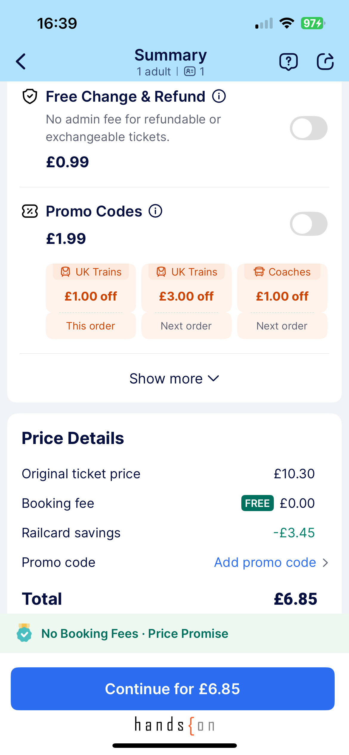Image resolution: width=349 pixels, height=755 pixels.
Task: Enable the Free Change & Refund toggle
Action: (x=308, y=128)
